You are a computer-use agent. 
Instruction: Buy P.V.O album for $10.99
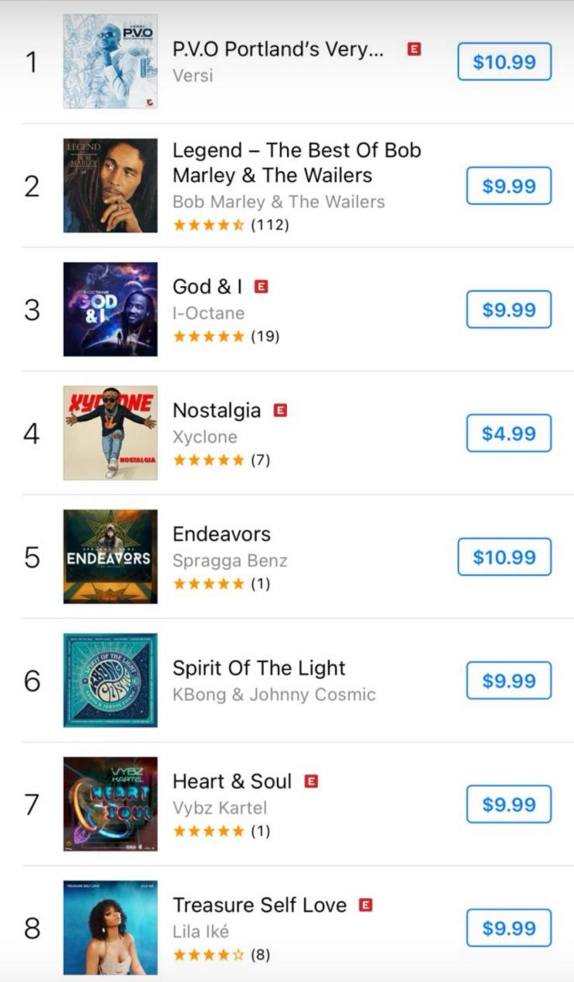pos(504,62)
